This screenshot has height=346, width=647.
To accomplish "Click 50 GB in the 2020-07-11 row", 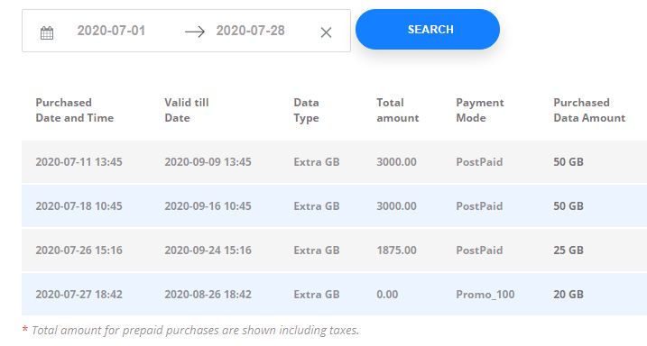I will (568, 162).
